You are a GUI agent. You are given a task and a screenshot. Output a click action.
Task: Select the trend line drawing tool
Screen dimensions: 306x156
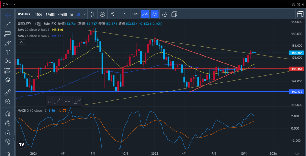click(8, 24)
